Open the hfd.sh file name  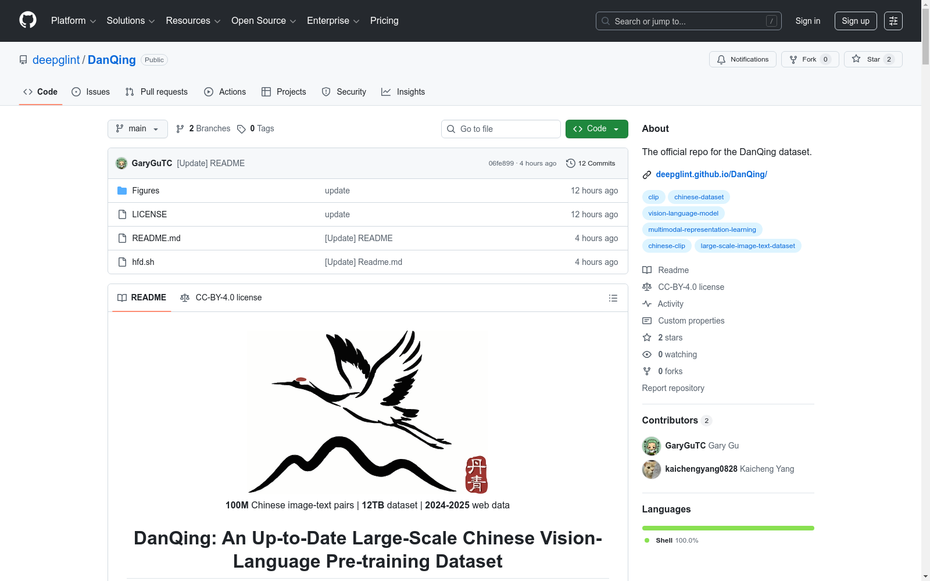[x=143, y=262]
